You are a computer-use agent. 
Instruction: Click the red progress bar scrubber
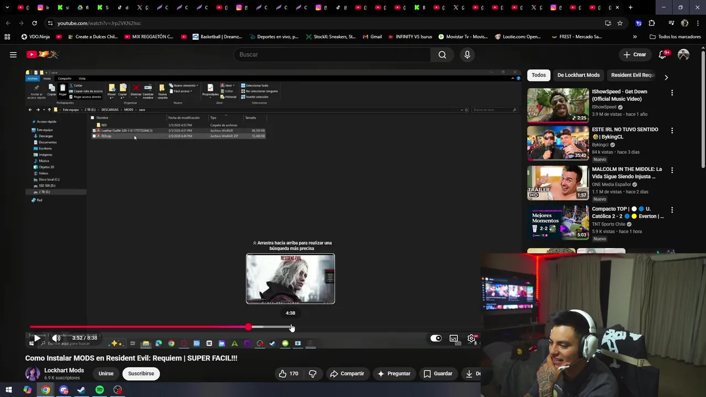248,327
